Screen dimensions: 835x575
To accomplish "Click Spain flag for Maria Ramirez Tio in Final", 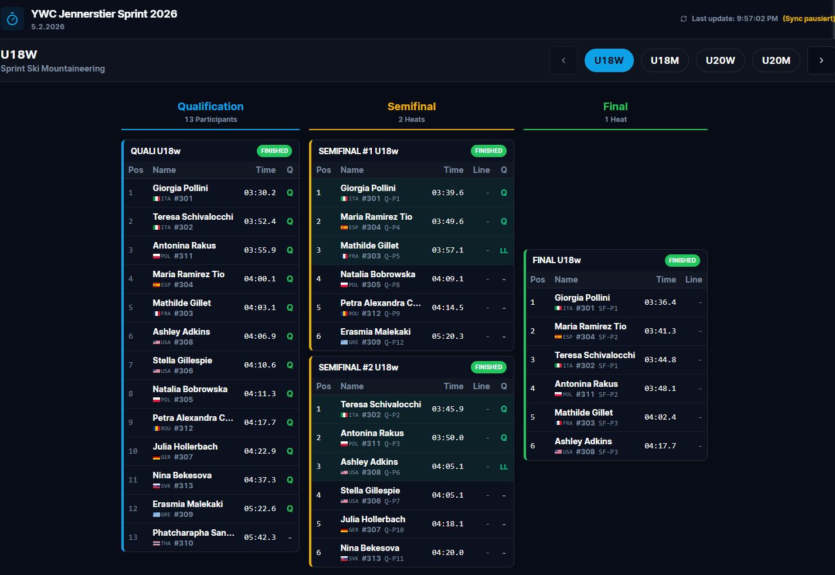I will [x=558, y=337].
